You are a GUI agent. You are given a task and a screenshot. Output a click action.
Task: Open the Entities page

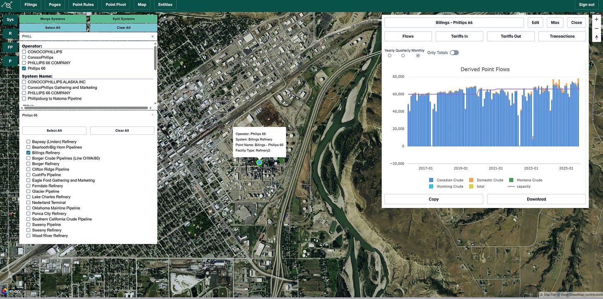pos(165,5)
